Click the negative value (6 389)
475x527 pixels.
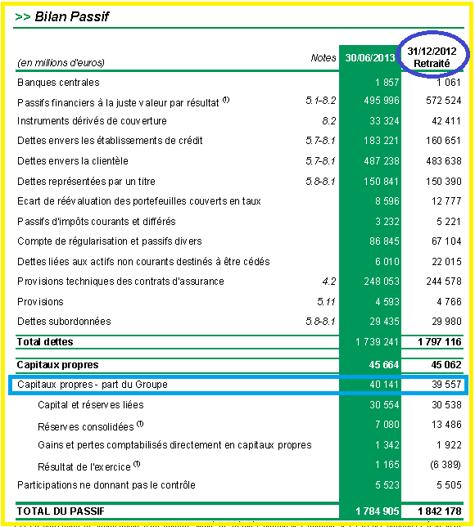pos(446,465)
